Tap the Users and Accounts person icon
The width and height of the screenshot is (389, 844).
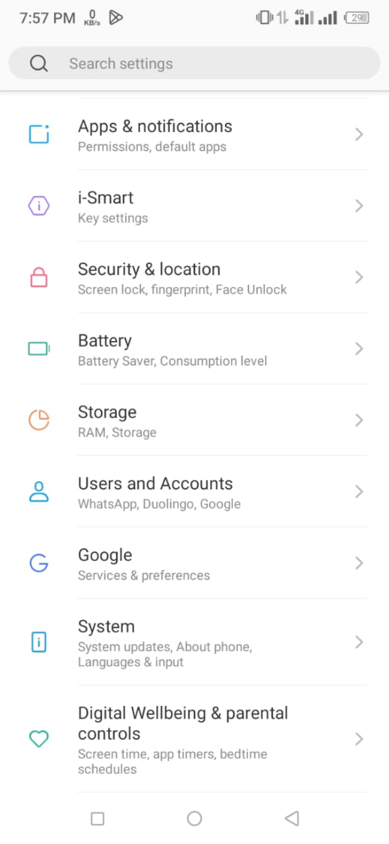[x=38, y=491]
